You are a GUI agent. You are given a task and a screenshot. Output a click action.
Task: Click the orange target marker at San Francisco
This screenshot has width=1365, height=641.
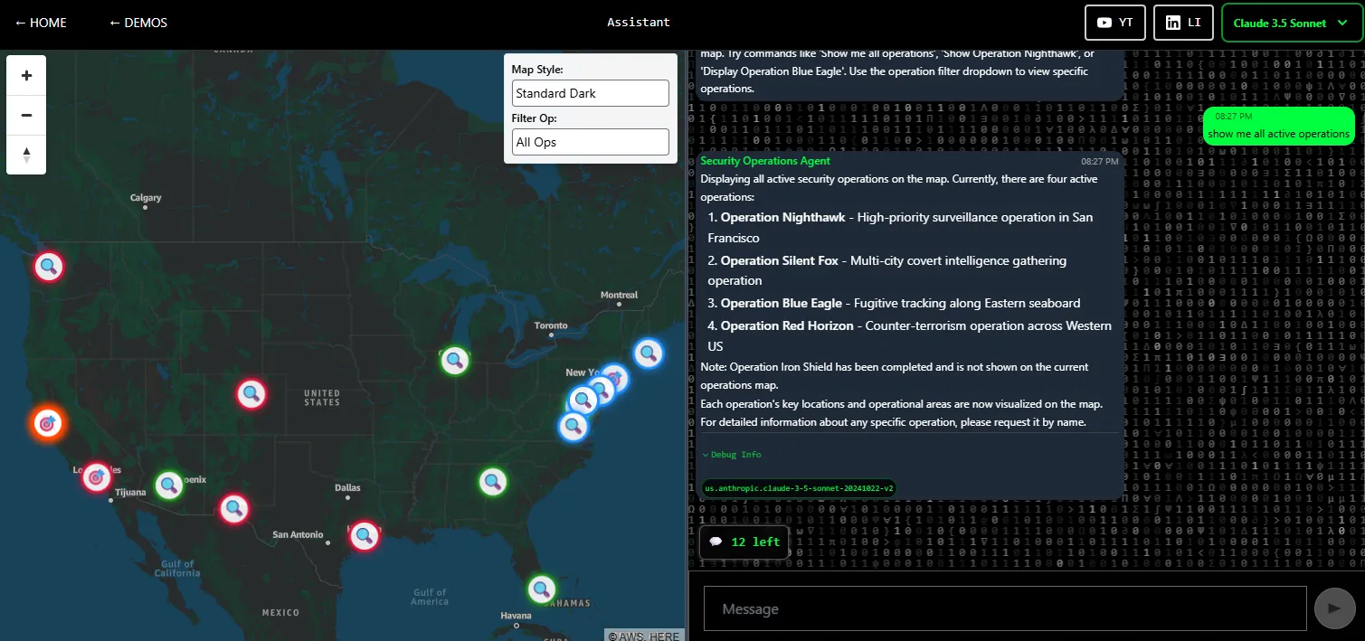pyautogui.click(x=48, y=422)
